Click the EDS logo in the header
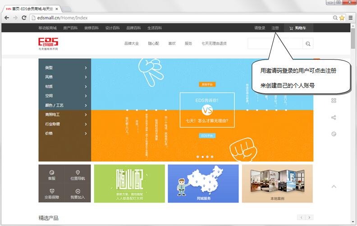The image size is (357, 226). click(x=48, y=44)
